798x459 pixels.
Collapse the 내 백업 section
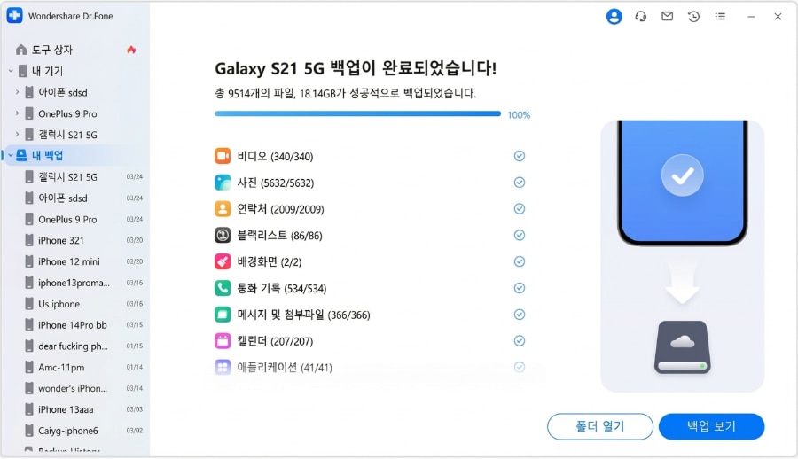pyautogui.click(x=11, y=156)
